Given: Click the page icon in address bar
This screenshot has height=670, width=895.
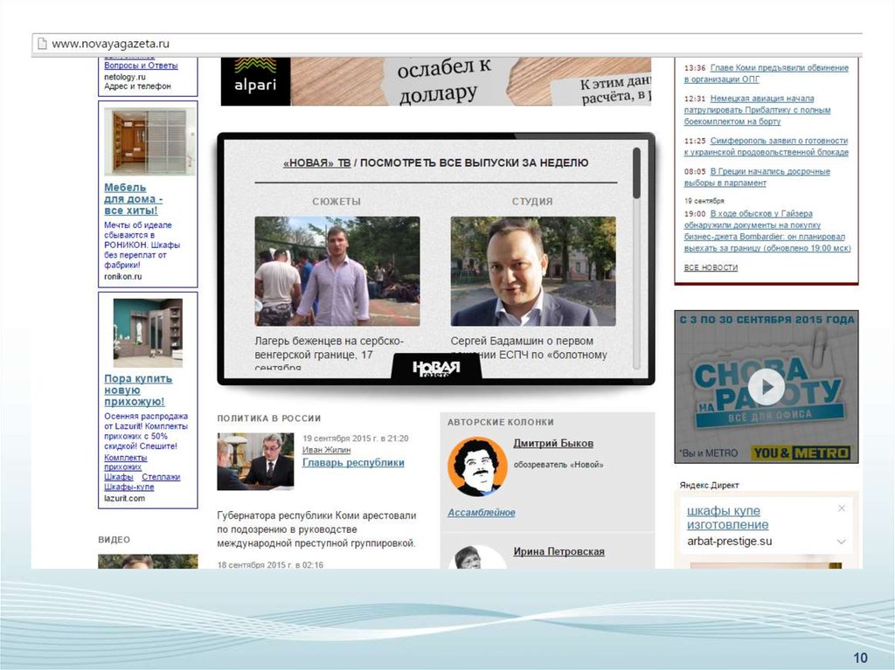Looking at the screenshot, I should click(x=41, y=44).
